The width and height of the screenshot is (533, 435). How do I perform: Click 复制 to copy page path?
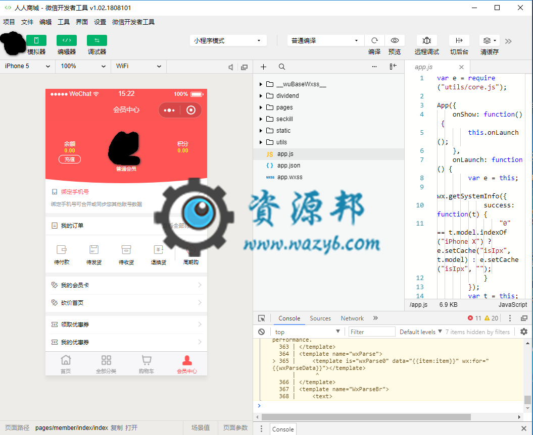click(x=117, y=428)
